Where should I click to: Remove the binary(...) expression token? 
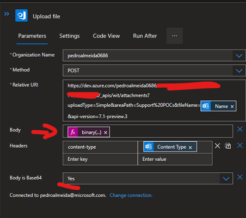pyautogui.click(x=106, y=132)
